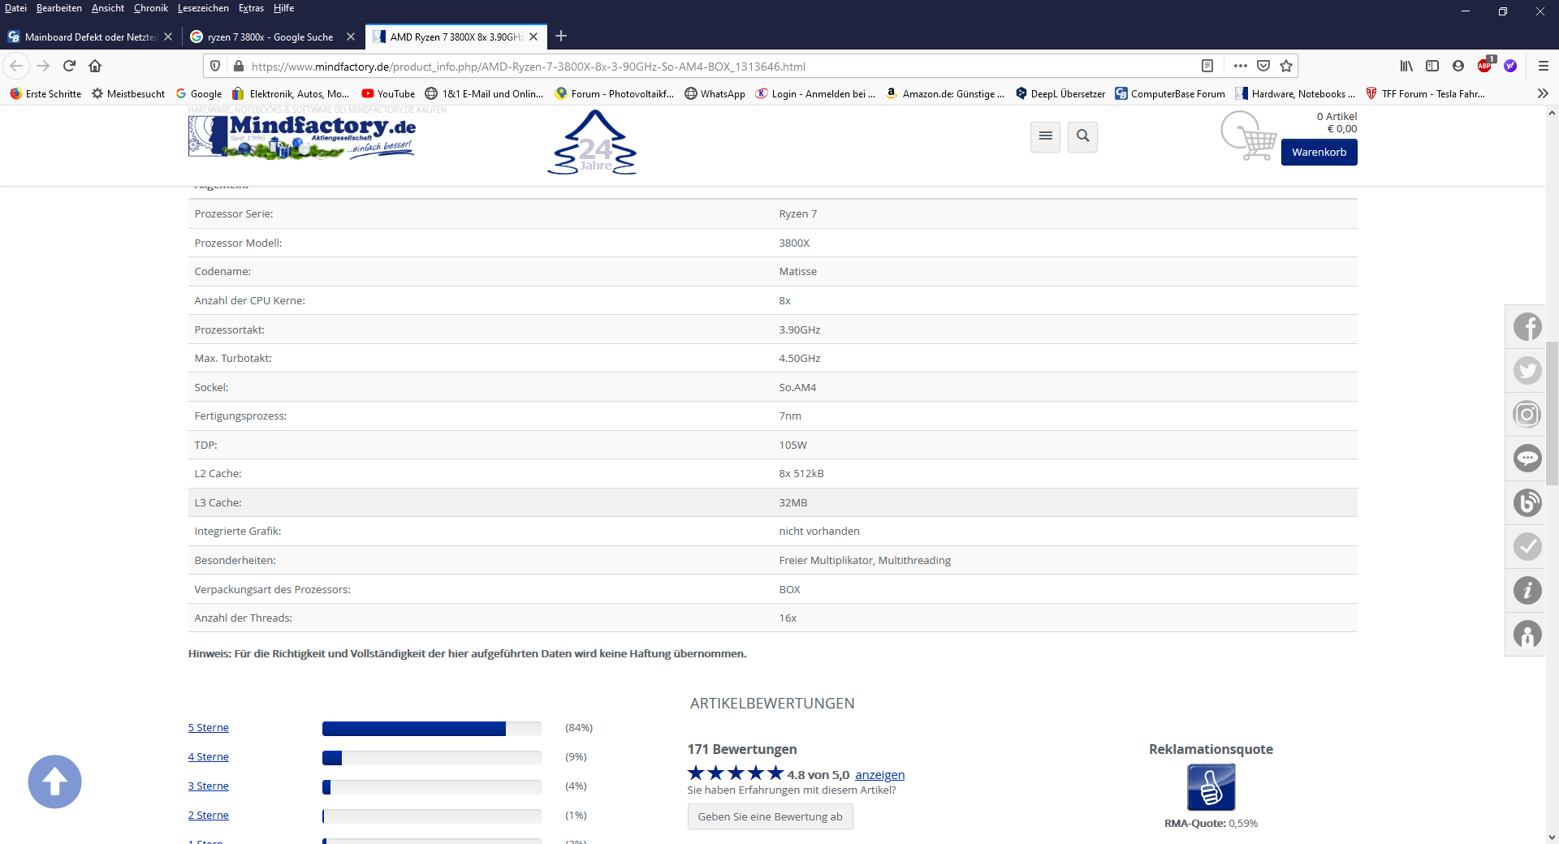Open Instagram icon in side panel
Image resolution: width=1559 pixels, height=844 pixels.
[x=1527, y=415]
